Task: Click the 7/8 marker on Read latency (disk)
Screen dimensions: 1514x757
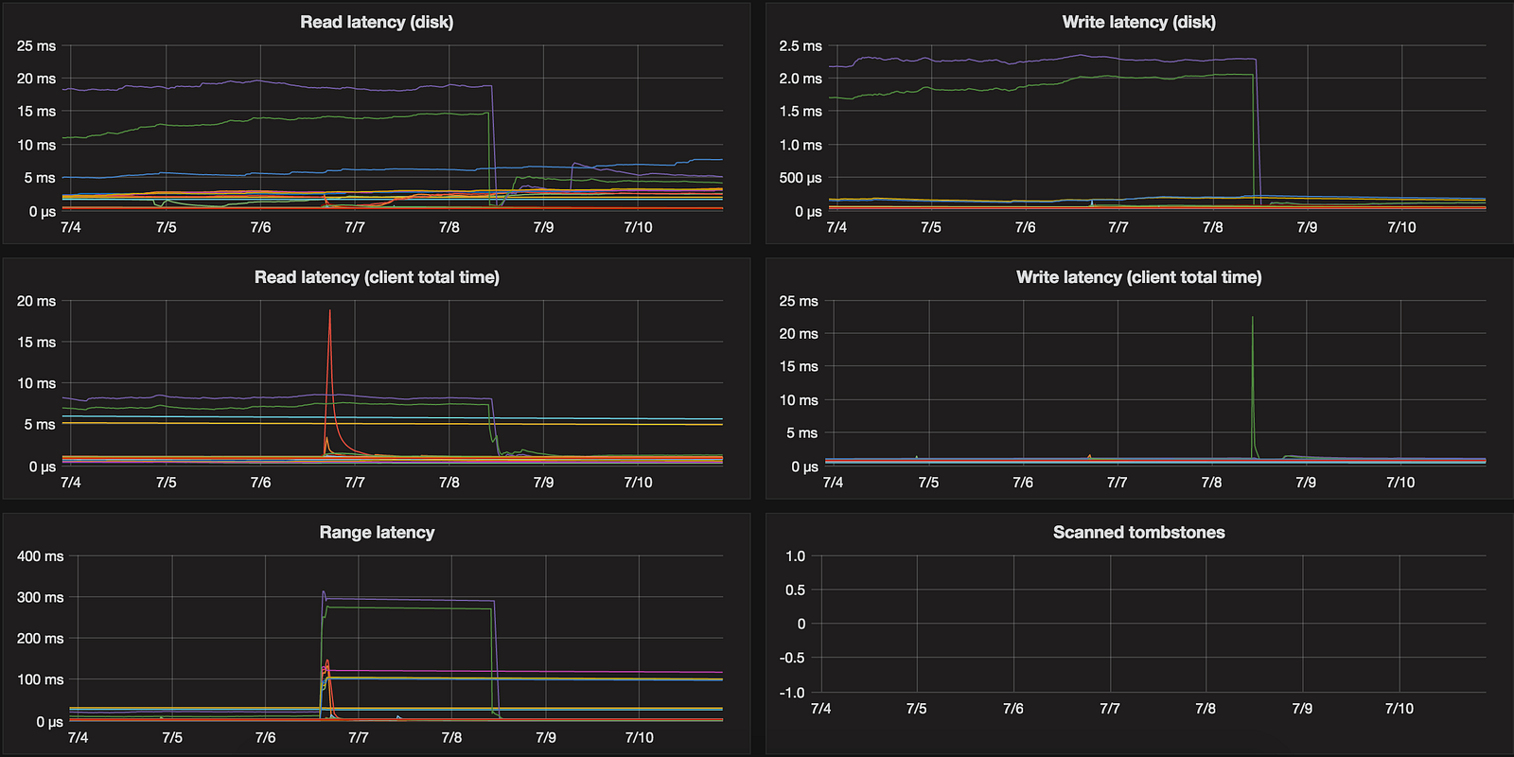Action: pyautogui.click(x=449, y=227)
